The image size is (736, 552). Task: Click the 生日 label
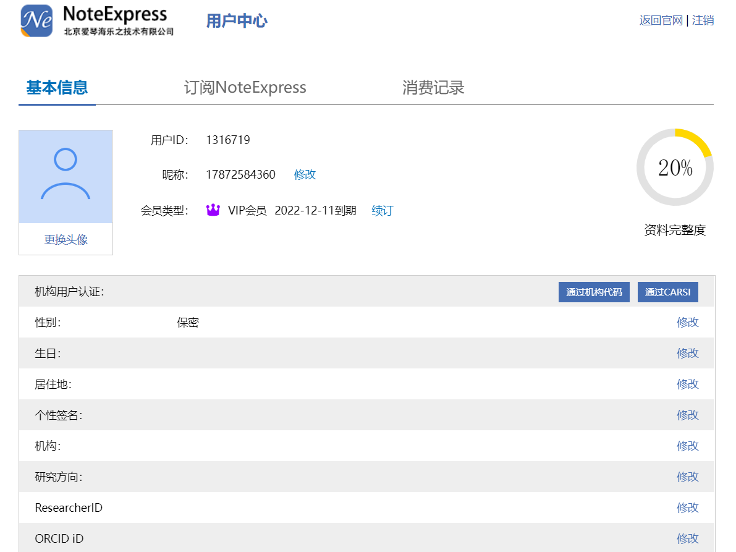click(x=48, y=353)
